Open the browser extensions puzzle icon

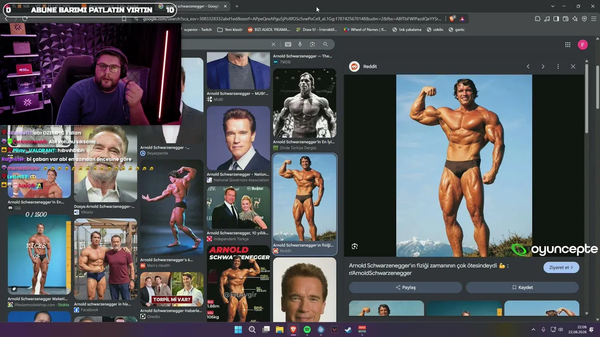(x=538, y=19)
